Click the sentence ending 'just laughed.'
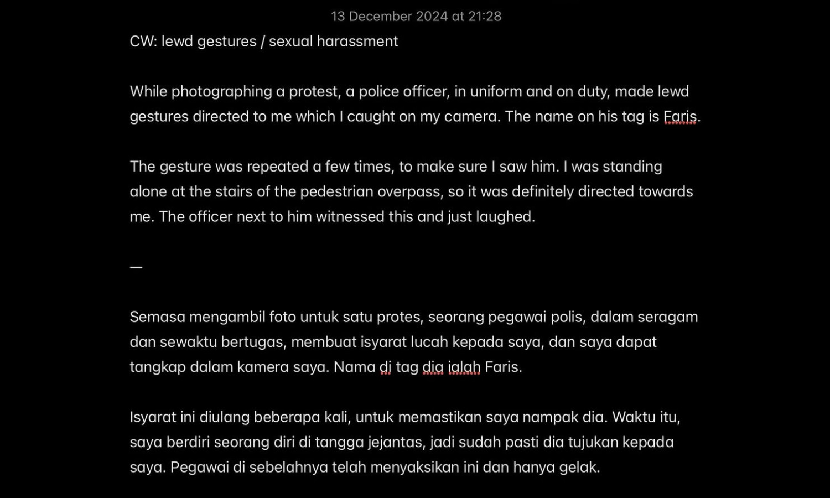 [347, 217]
